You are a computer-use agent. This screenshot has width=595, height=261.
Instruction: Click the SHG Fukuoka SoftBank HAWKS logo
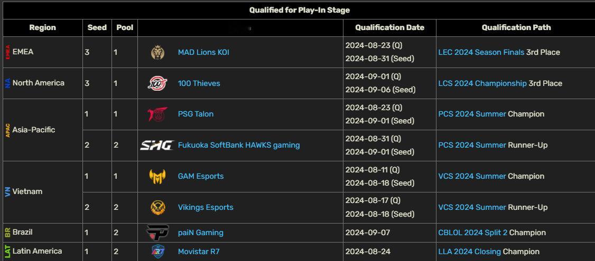click(157, 145)
